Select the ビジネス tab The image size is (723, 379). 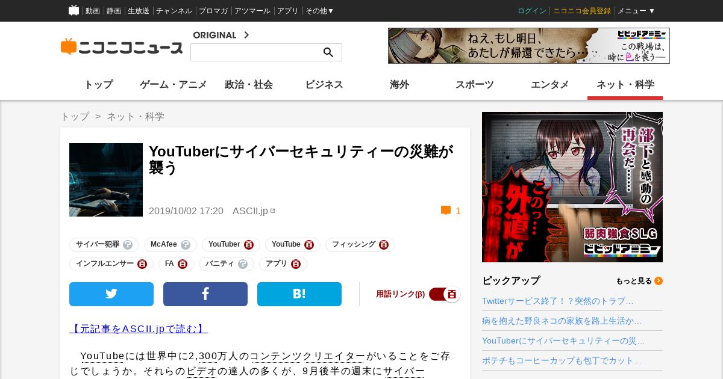(324, 85)
